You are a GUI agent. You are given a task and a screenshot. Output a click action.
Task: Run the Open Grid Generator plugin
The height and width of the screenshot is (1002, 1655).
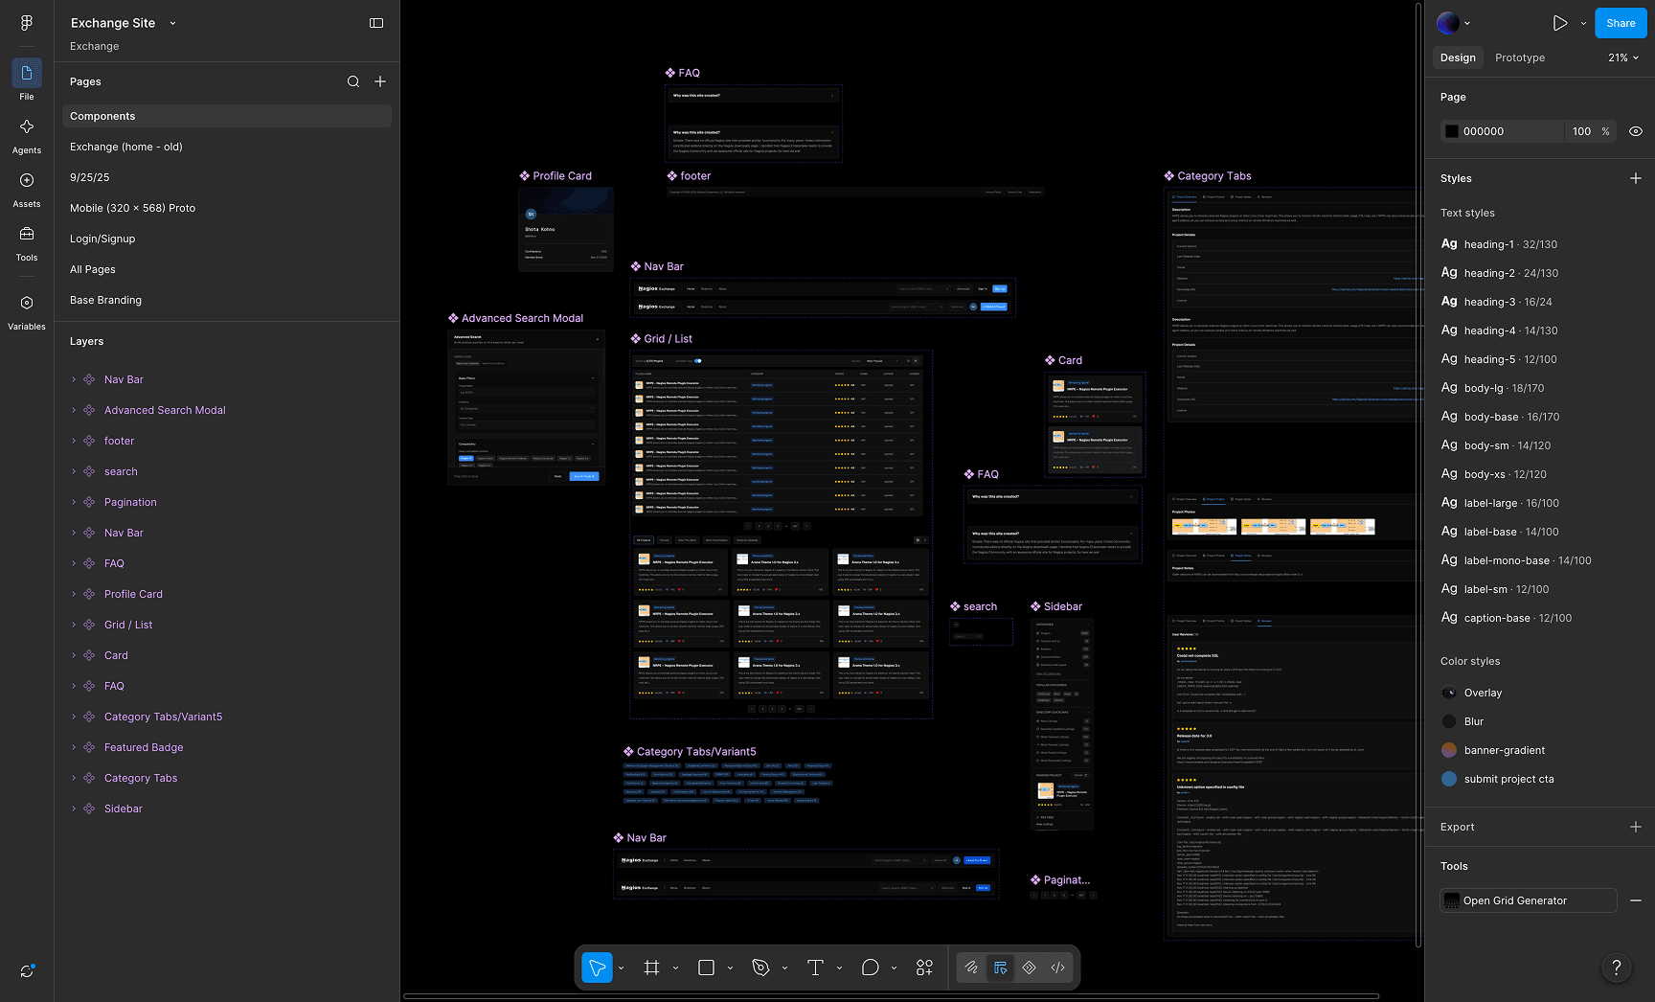1529,900
